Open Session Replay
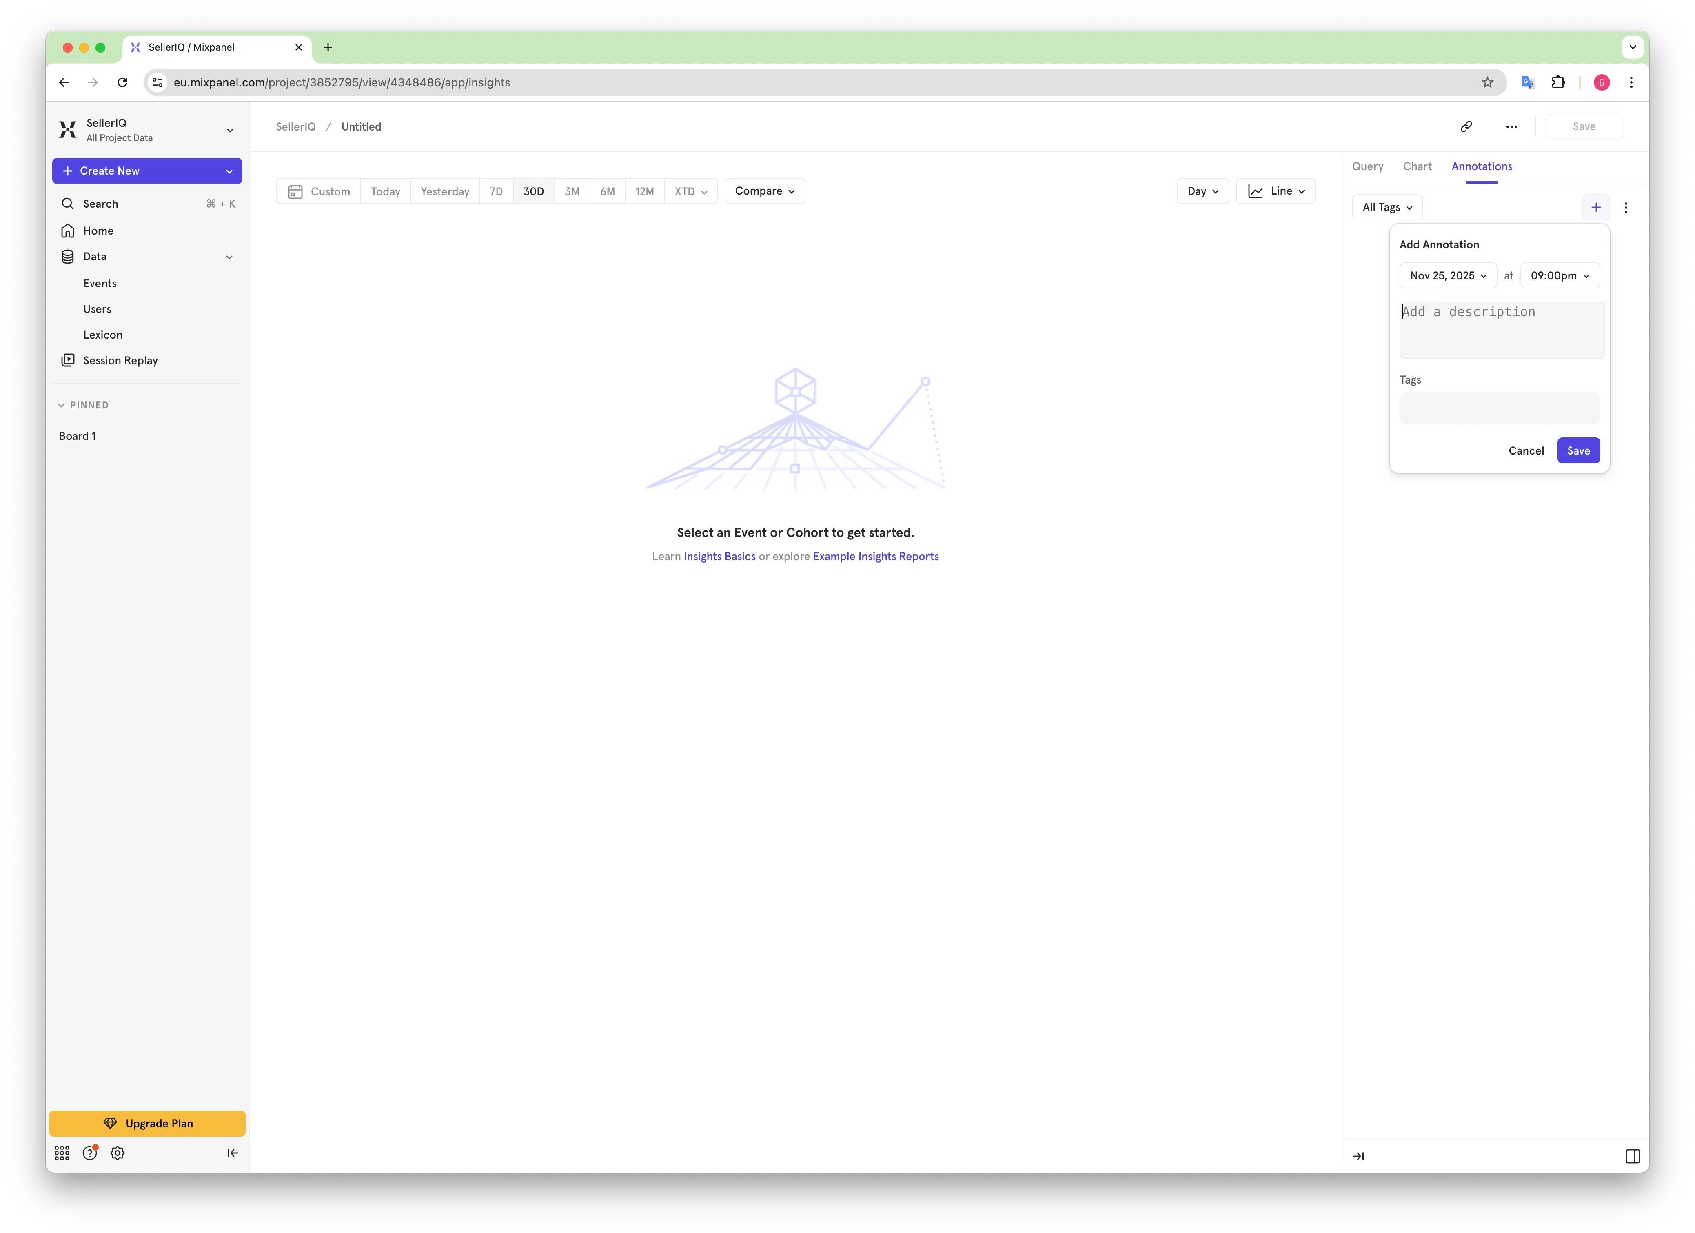1695x1233 pixels. [147, 360]
